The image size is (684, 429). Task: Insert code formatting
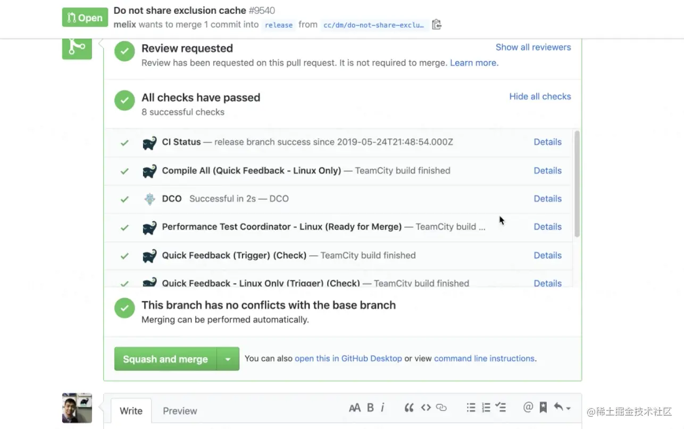(426, 408)
